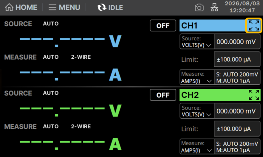The image size is (263, 157).
Task: Edit CH2 limit ±100.000 µA field
Action: click(x=237, y=129)
